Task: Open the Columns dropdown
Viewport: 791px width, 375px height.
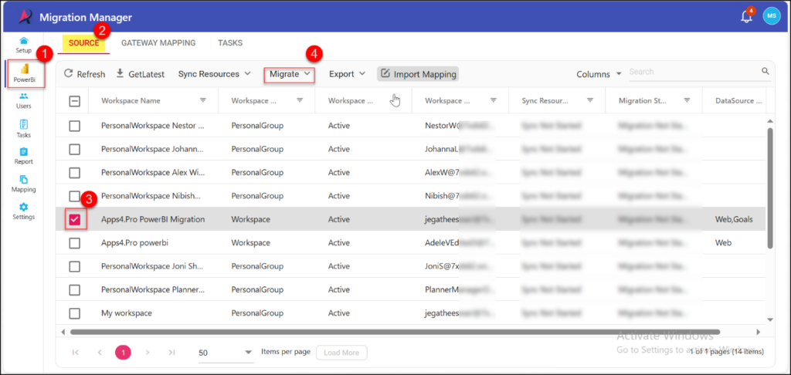Action: click(599, 74)
